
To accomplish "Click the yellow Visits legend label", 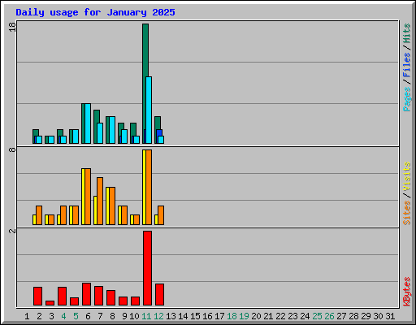I will click(x=406, y=176).
